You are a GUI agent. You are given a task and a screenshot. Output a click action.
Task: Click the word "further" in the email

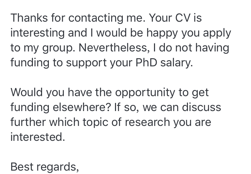pos(29,122)
